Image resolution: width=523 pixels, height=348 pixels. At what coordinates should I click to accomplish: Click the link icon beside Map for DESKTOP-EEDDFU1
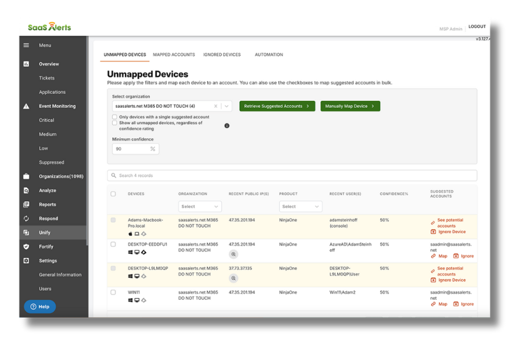pyautogui.click(x=434, y=256)
